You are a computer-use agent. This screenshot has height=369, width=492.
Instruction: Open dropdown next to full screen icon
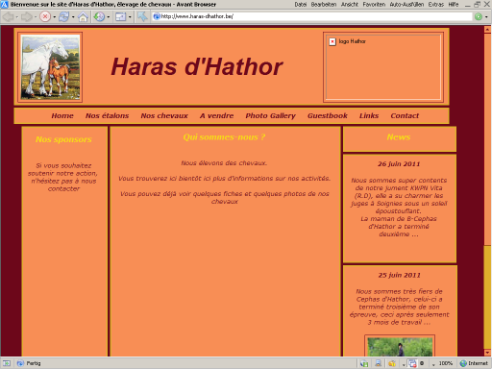coord(130,17)
